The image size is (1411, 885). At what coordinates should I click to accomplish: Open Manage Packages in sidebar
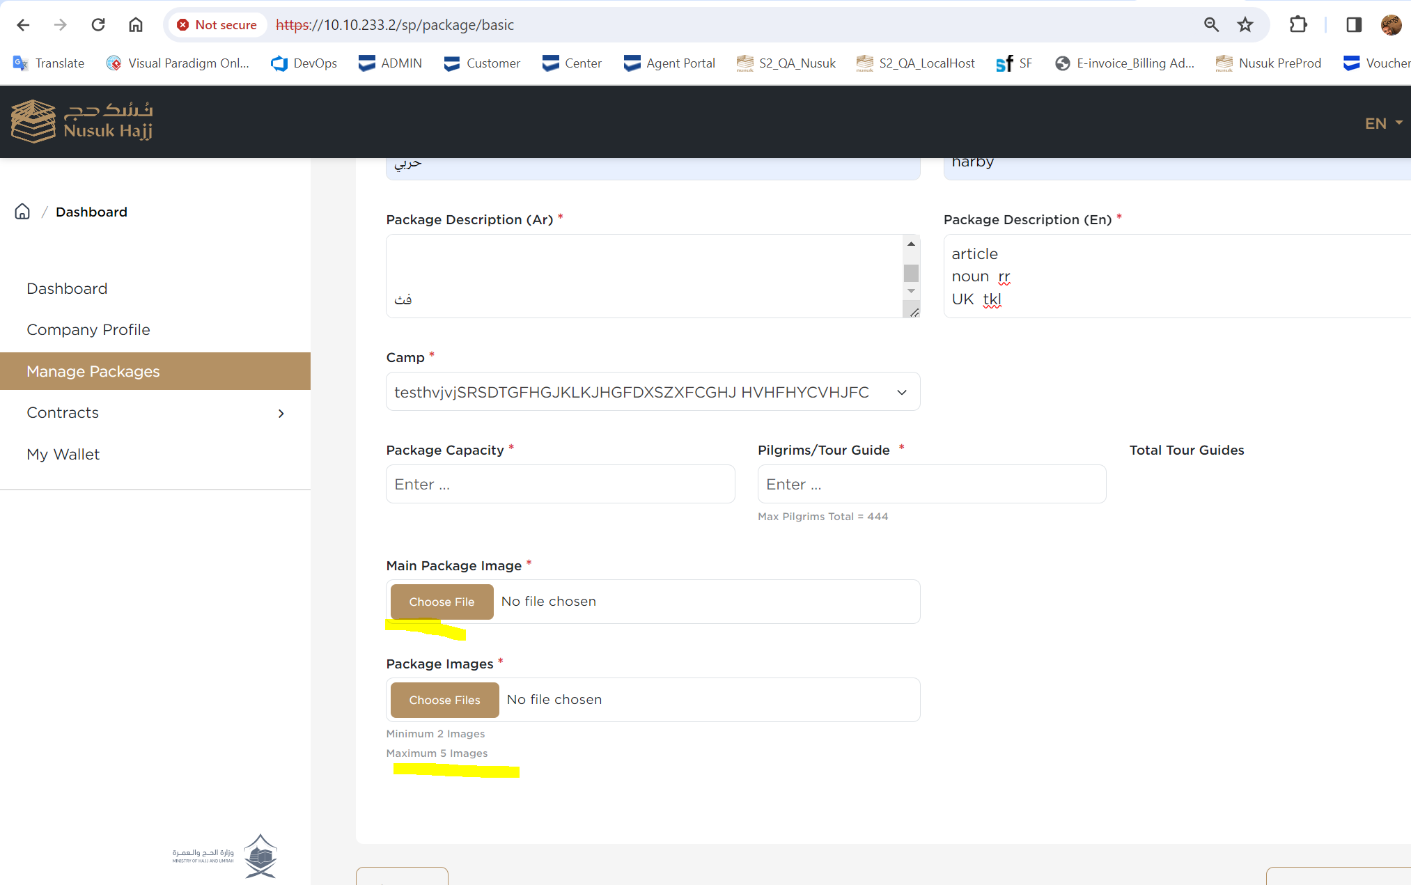coord(93,372)
